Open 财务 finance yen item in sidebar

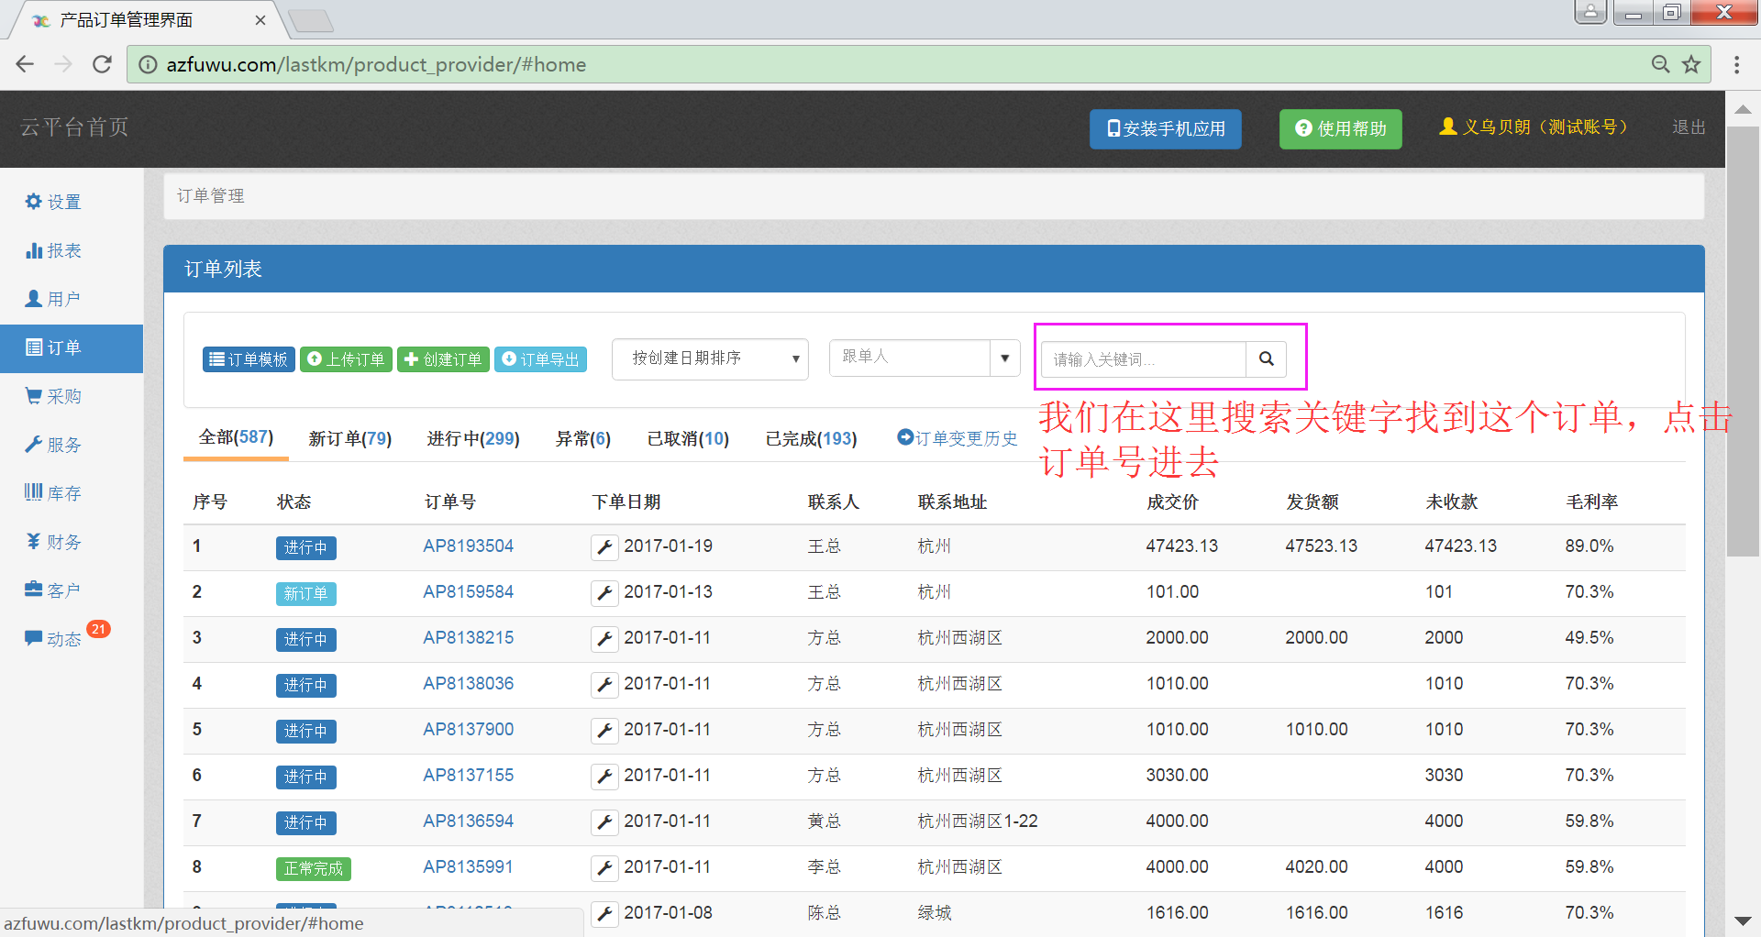coord(53,542)
